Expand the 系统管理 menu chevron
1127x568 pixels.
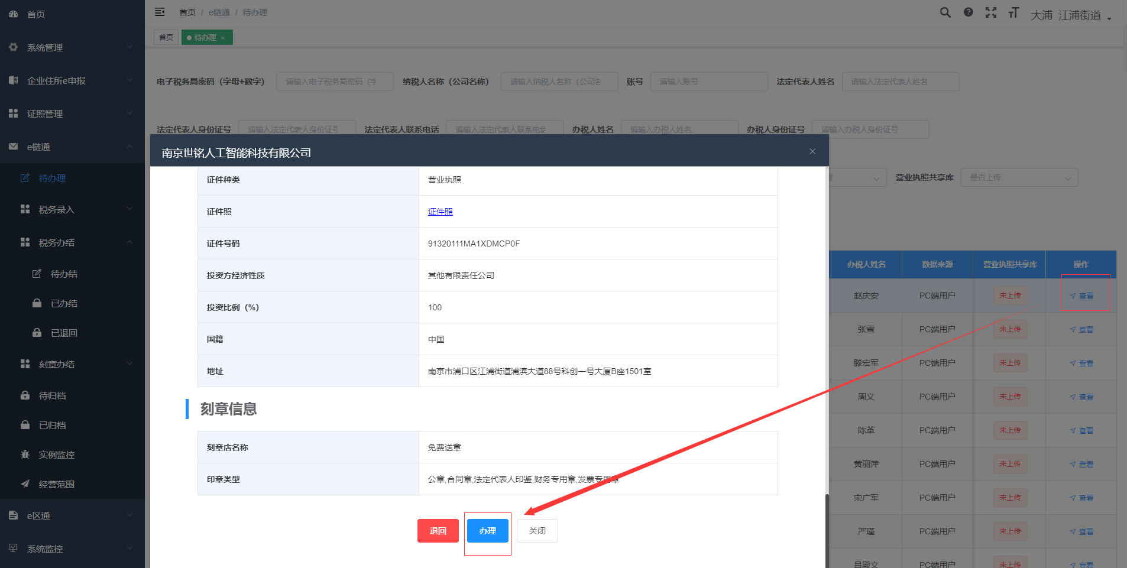[x=129, y=47]
